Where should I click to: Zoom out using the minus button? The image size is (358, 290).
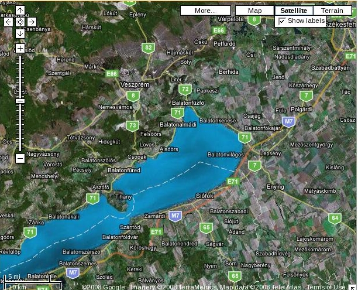click(20, 158)
